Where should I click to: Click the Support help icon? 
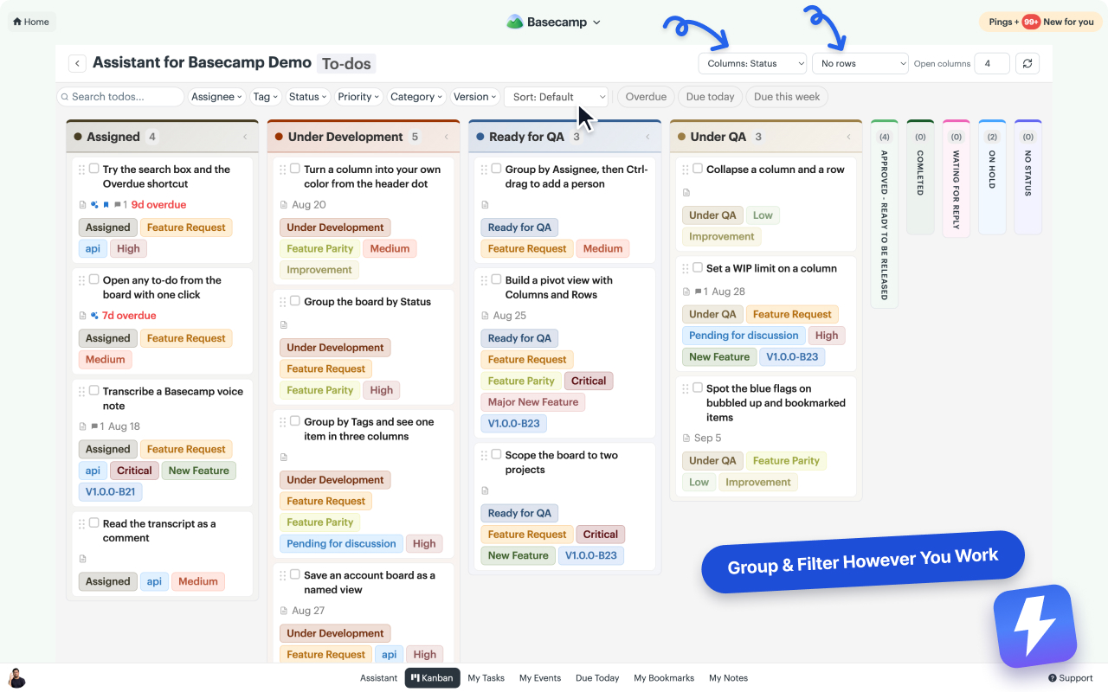(x=1053, y=678)
